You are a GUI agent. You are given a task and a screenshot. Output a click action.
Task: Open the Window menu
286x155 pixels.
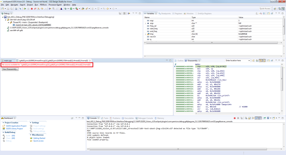[x=67, y=5]
